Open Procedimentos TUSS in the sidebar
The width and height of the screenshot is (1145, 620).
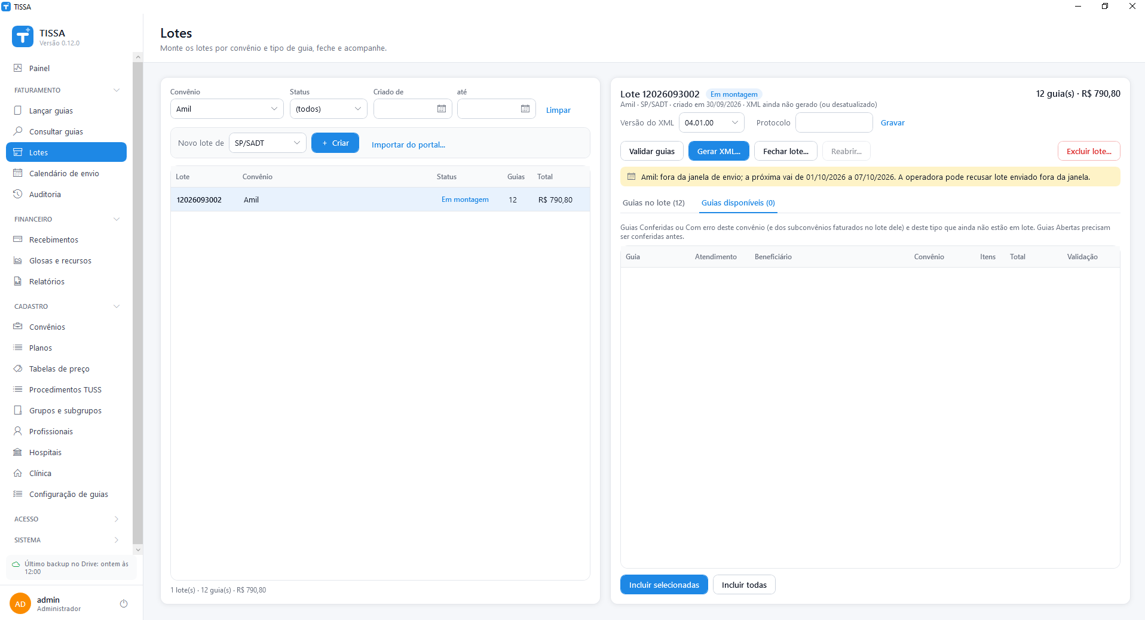pyautogui.click(x=66, y=389)
